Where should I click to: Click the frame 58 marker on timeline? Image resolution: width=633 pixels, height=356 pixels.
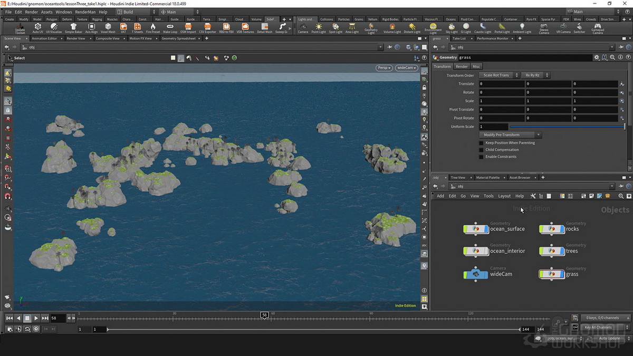pyautogui.click(x=264, y=315)
